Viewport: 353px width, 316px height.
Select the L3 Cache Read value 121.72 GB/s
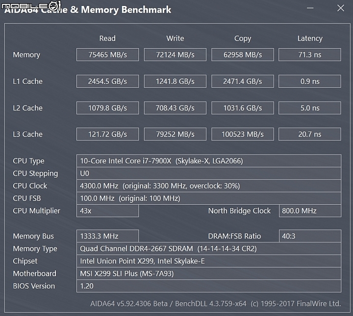107,134
